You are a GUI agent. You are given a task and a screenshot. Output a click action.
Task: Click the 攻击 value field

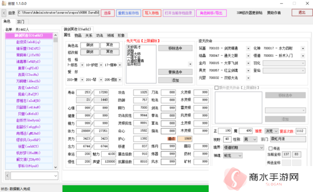click(x=141, y=93)
